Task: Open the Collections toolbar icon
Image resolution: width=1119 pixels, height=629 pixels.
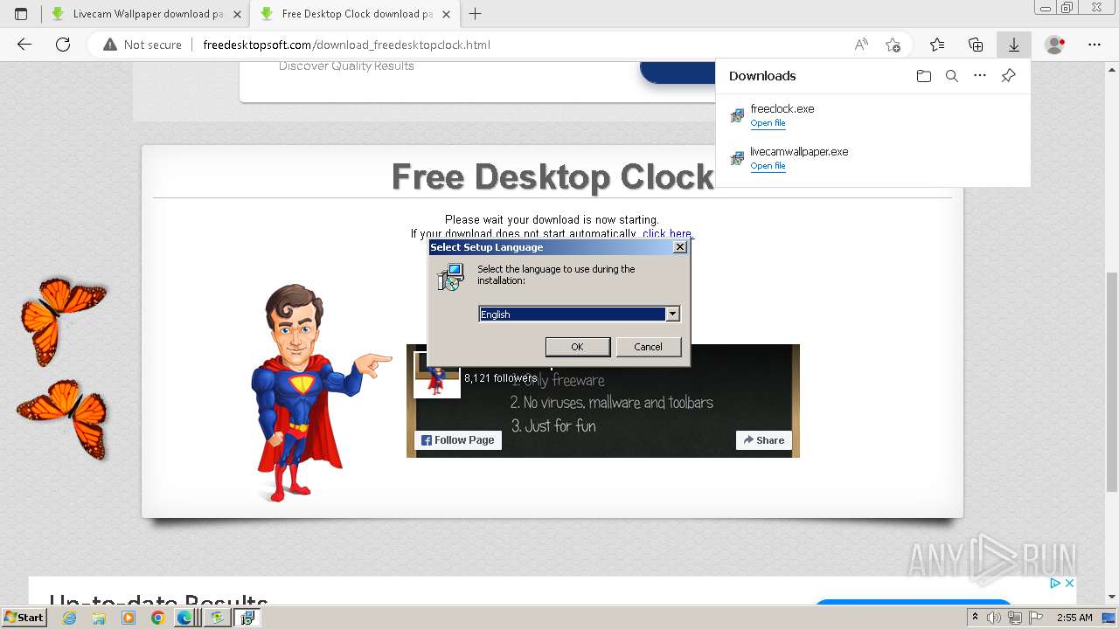Action: (976, 45)
